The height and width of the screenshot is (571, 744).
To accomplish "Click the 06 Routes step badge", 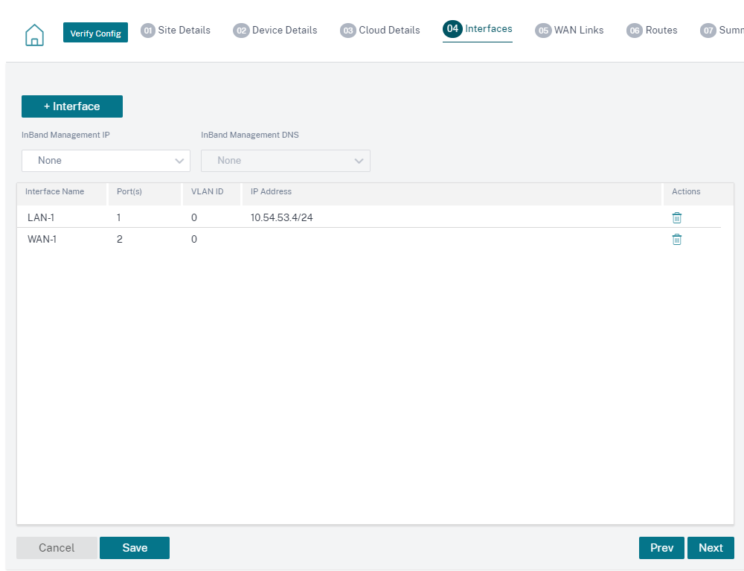I will 635,31.
